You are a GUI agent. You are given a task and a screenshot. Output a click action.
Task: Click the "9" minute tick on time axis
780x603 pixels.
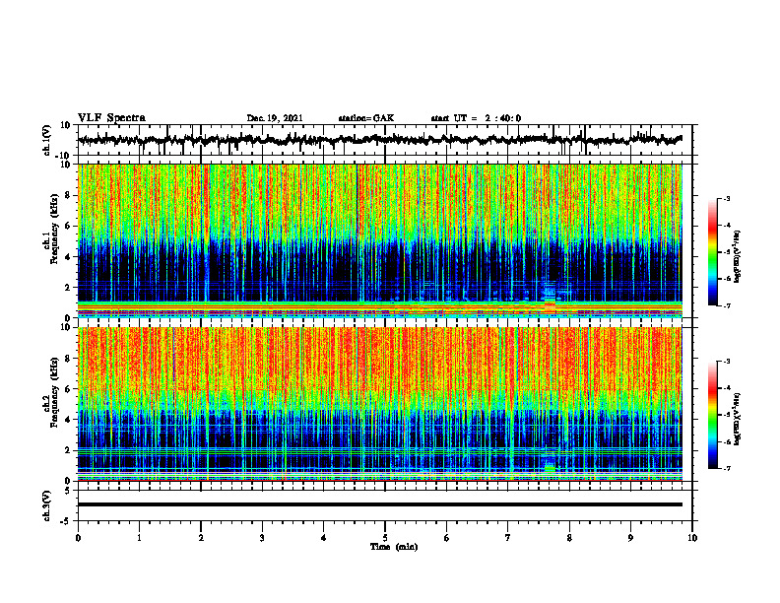click(x=630, y=538)
